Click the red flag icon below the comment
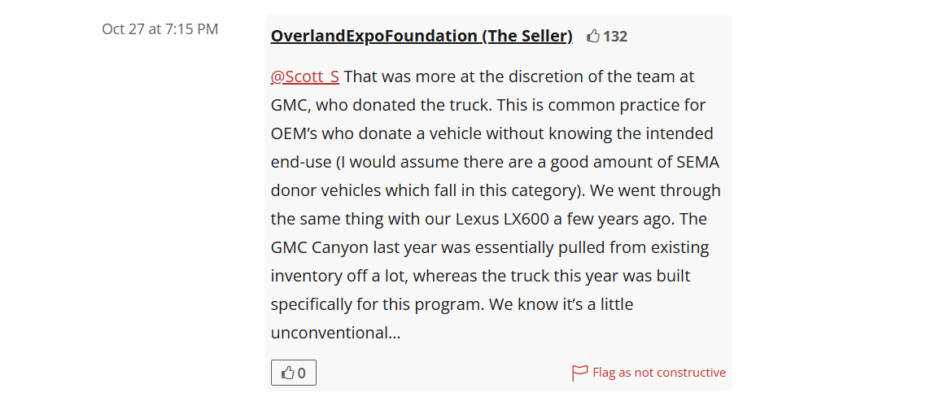This screenshot has height=419, width=948. pos(579,373)
